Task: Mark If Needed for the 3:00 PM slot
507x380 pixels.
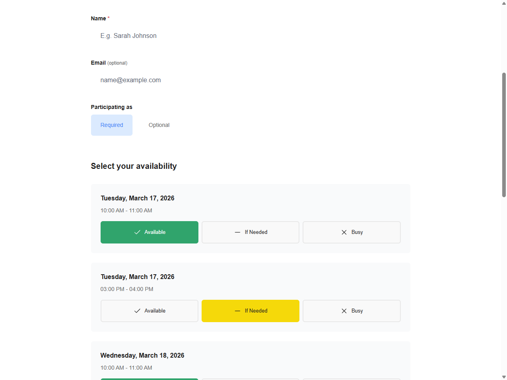Action: 250,311
